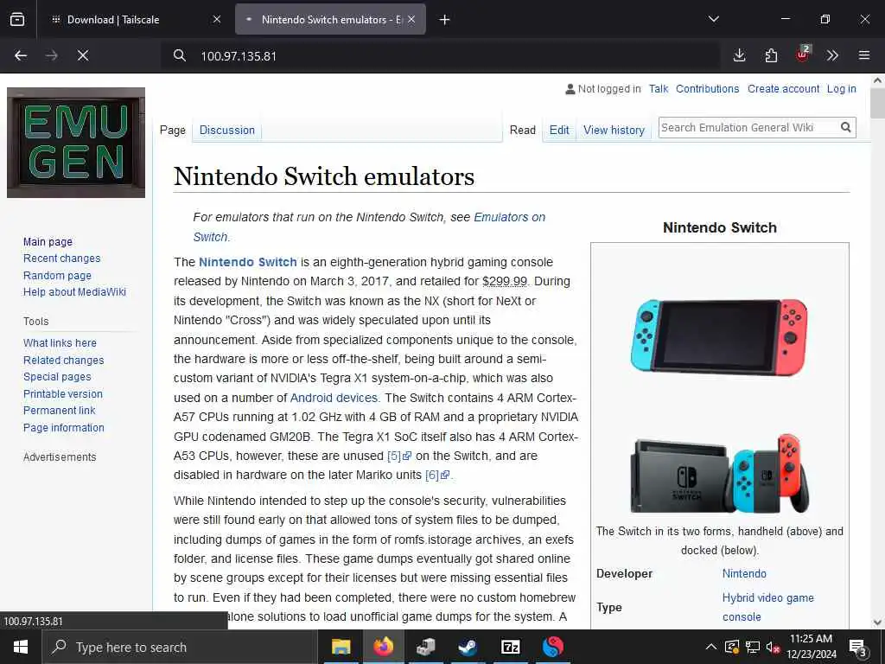Image resolution: width=885 pixels, height=664 pixels.
Task: Stop loading the page
Action: click(x=83, y=55)
